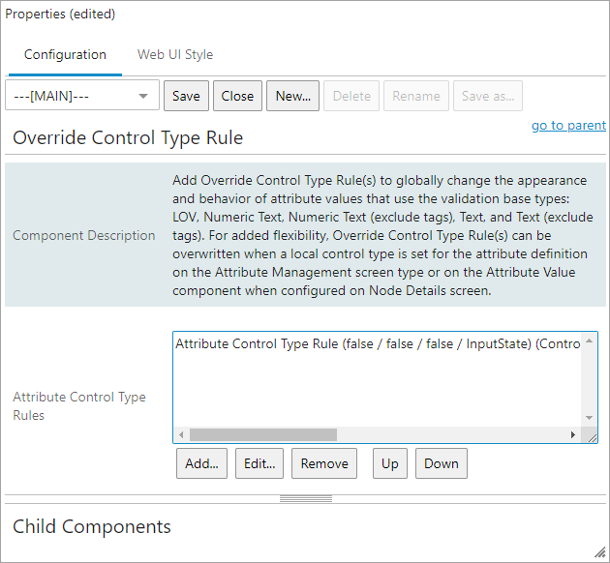
Task: Open the Web UI Style tab
Action: pyautogui.click(x=175, y=55)
